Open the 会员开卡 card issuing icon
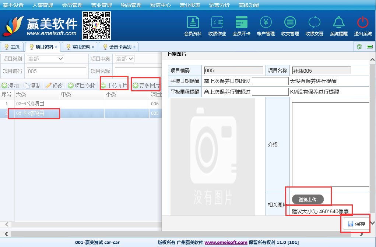 pyautogui.click(x=242, y=23)
